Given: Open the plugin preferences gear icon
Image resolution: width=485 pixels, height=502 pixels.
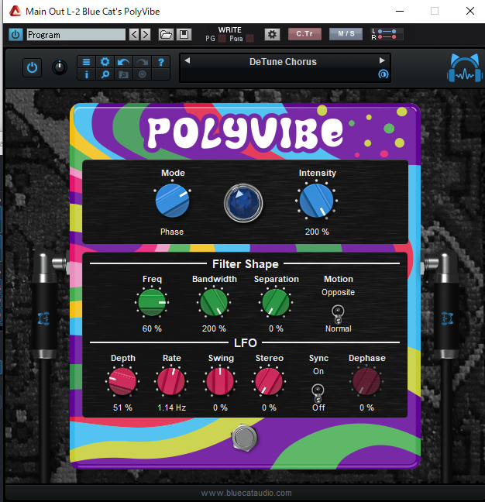Looking at the screenshot, I should coord(105,61).
